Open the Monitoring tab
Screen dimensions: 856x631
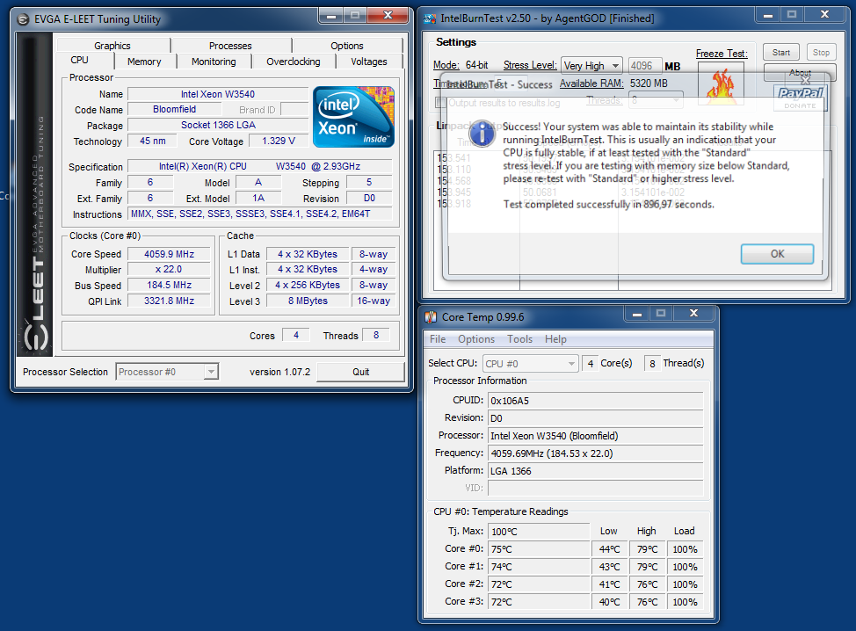pyautogui.click(x=214, y=62)
